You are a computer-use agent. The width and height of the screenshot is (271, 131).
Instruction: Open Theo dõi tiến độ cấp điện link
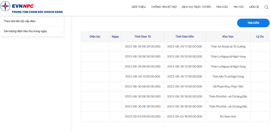tap(20, 21)
